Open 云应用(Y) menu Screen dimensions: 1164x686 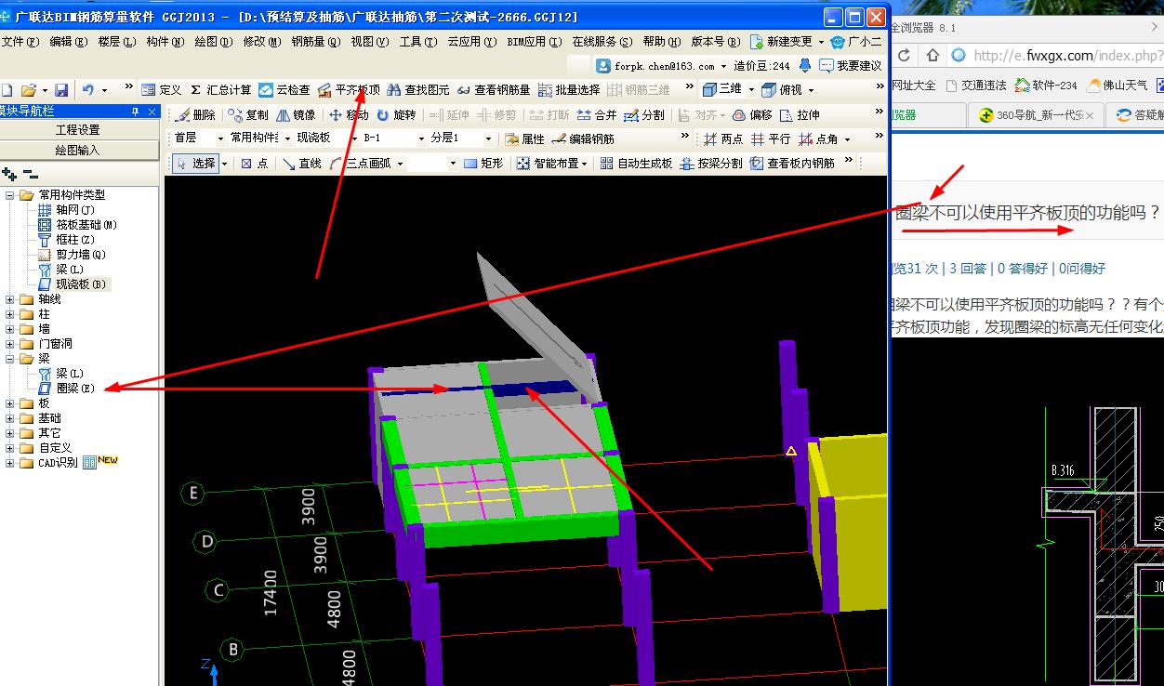pyautogui.click(x=471, y=42)
